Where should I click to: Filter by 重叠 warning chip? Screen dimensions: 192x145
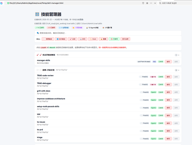point(103,39)
